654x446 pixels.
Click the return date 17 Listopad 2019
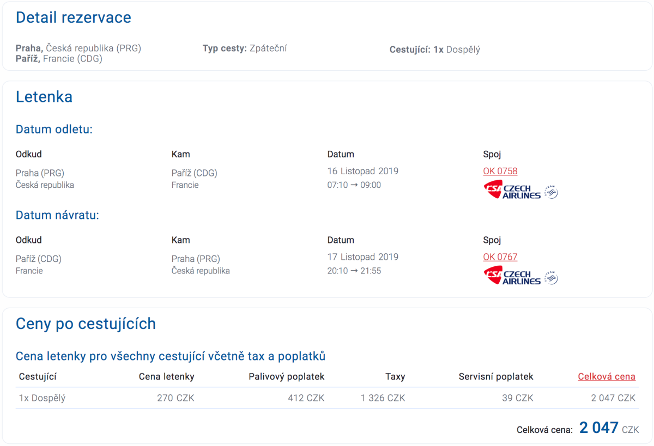click(362, 256)
